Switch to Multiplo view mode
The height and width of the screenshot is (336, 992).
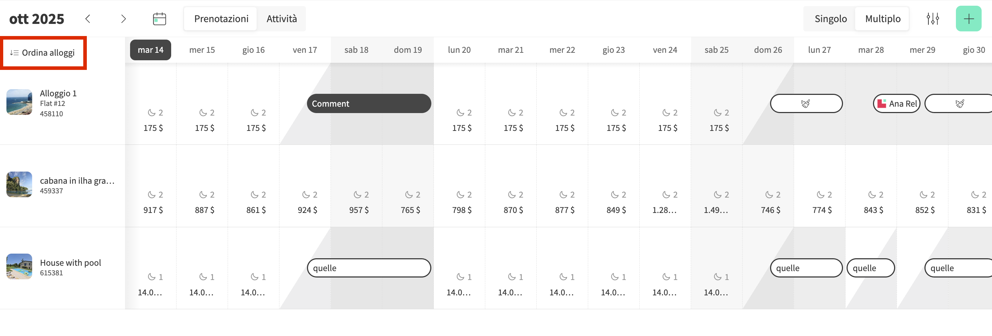tap(882, 19)
